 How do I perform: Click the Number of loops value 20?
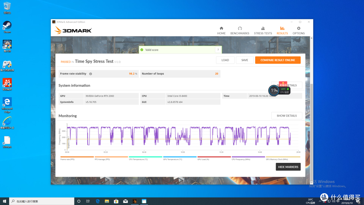pos(217,74)
